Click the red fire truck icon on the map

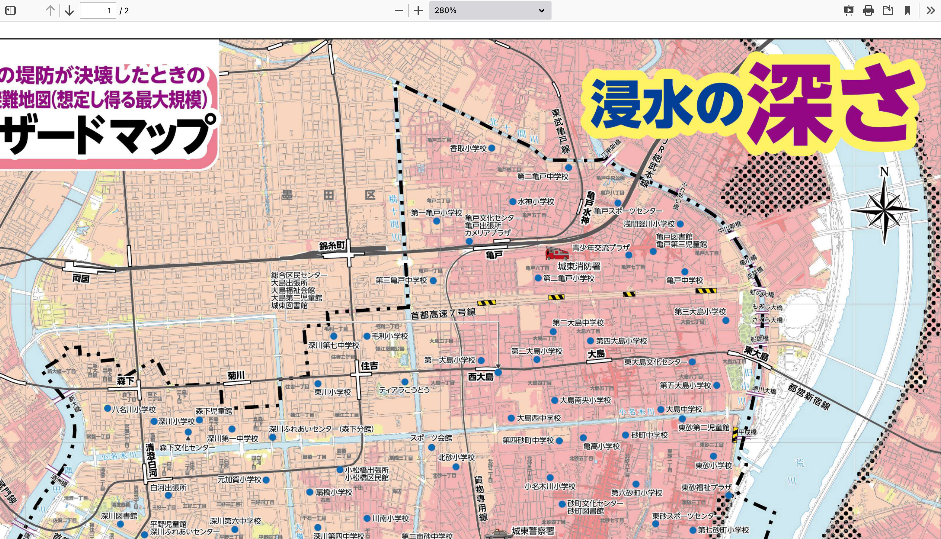pyautogui.click(x=557, y=253)
